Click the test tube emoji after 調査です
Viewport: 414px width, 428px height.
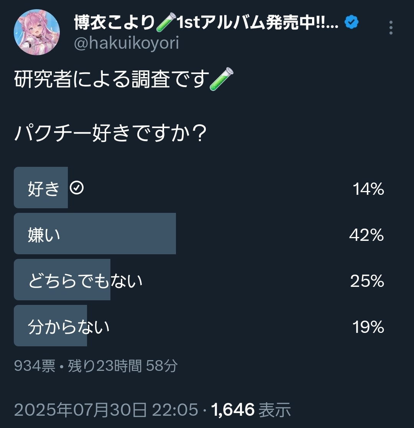coord(222,79)
